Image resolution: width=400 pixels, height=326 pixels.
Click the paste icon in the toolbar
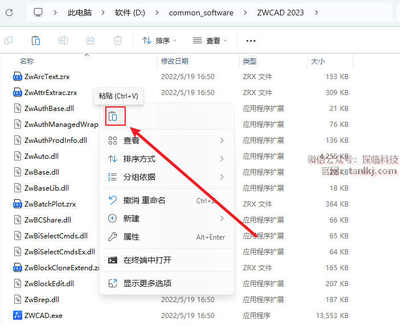(36, 40)
